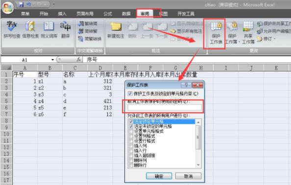291x185 pixels.
Task: Expand the 保护工作簿 dropdown arrow
Action: 239,42
